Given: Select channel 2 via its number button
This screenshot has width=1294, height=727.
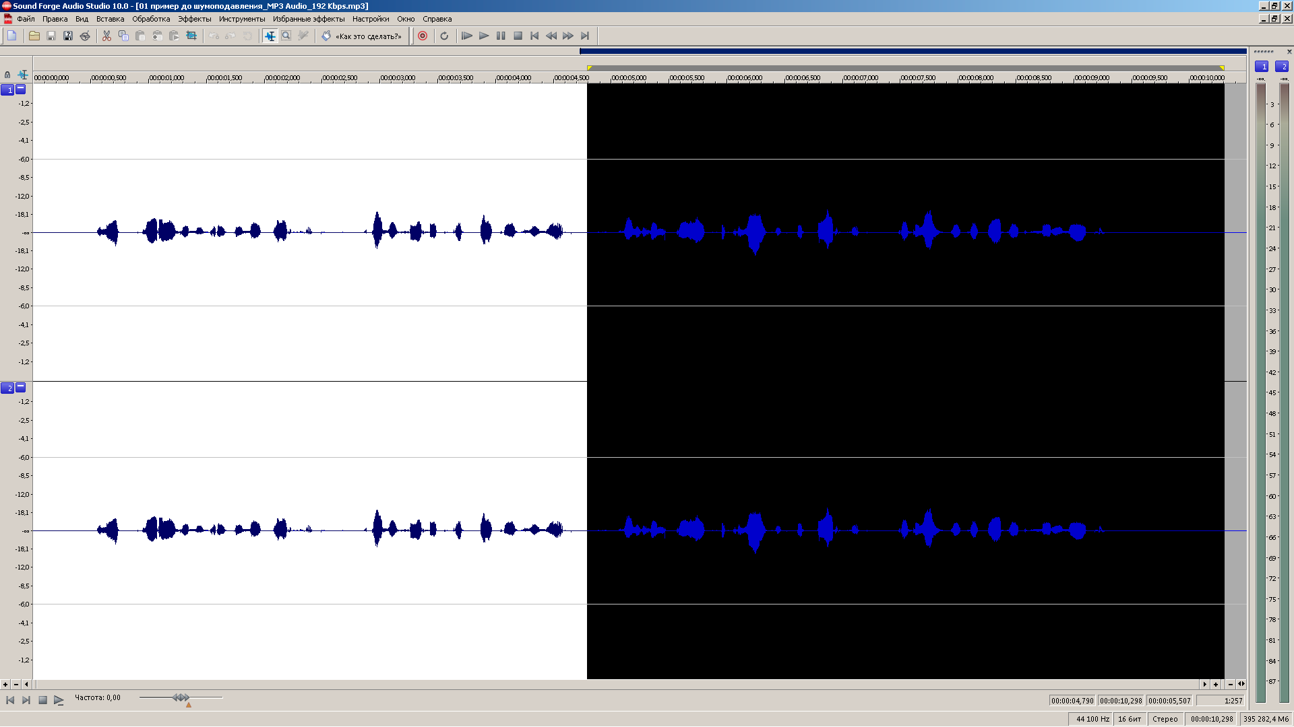Looking at the screenshot, I should tap(7, 388).
